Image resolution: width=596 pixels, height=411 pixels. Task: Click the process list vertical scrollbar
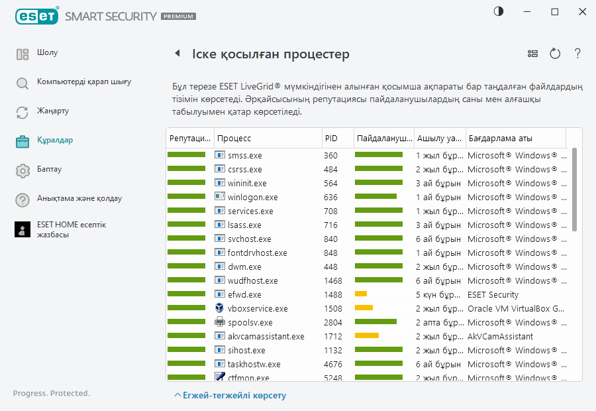point(574,190)
